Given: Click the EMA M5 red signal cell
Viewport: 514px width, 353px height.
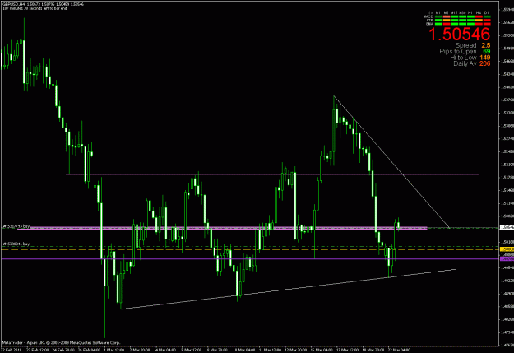Looking at the screenshot, I should tap(447, 24).
